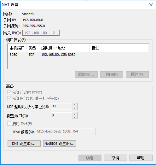Click the IPv6 前缀 input field

66,132
